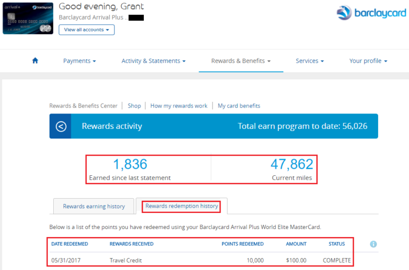Image resolution: width=409 pixels, height=270 pixels.
Task: Expand the Services menu
Action: coord(309,61)
